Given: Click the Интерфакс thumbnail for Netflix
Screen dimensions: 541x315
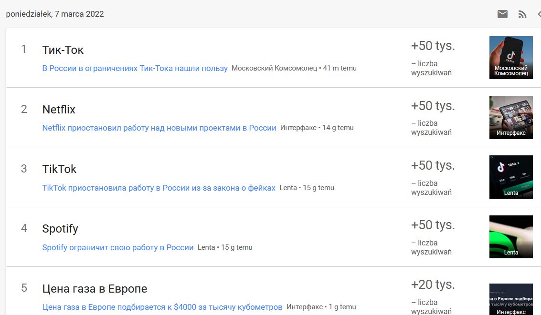Looking at the screenshot, I should pos(510,117).
